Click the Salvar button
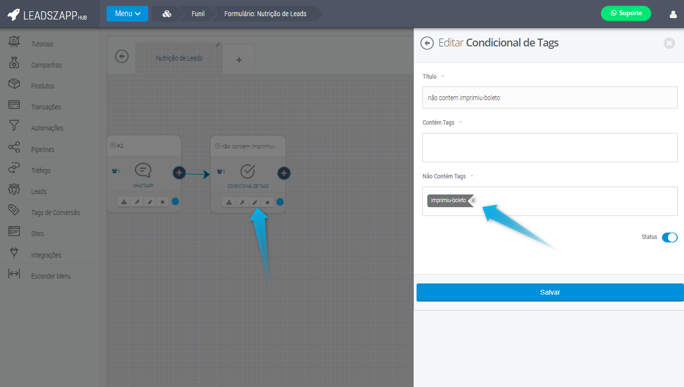 [x=550, y=292]
